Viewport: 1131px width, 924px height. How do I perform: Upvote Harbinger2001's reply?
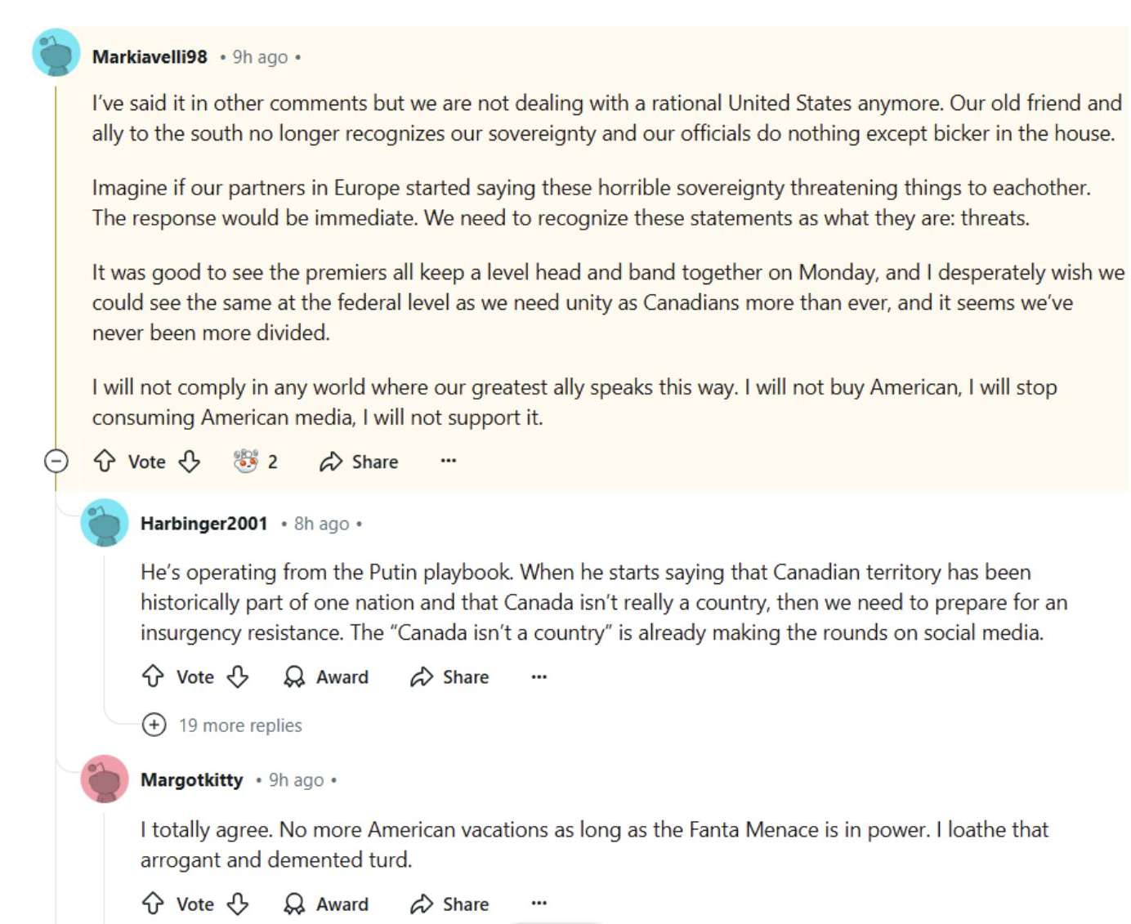153,676
